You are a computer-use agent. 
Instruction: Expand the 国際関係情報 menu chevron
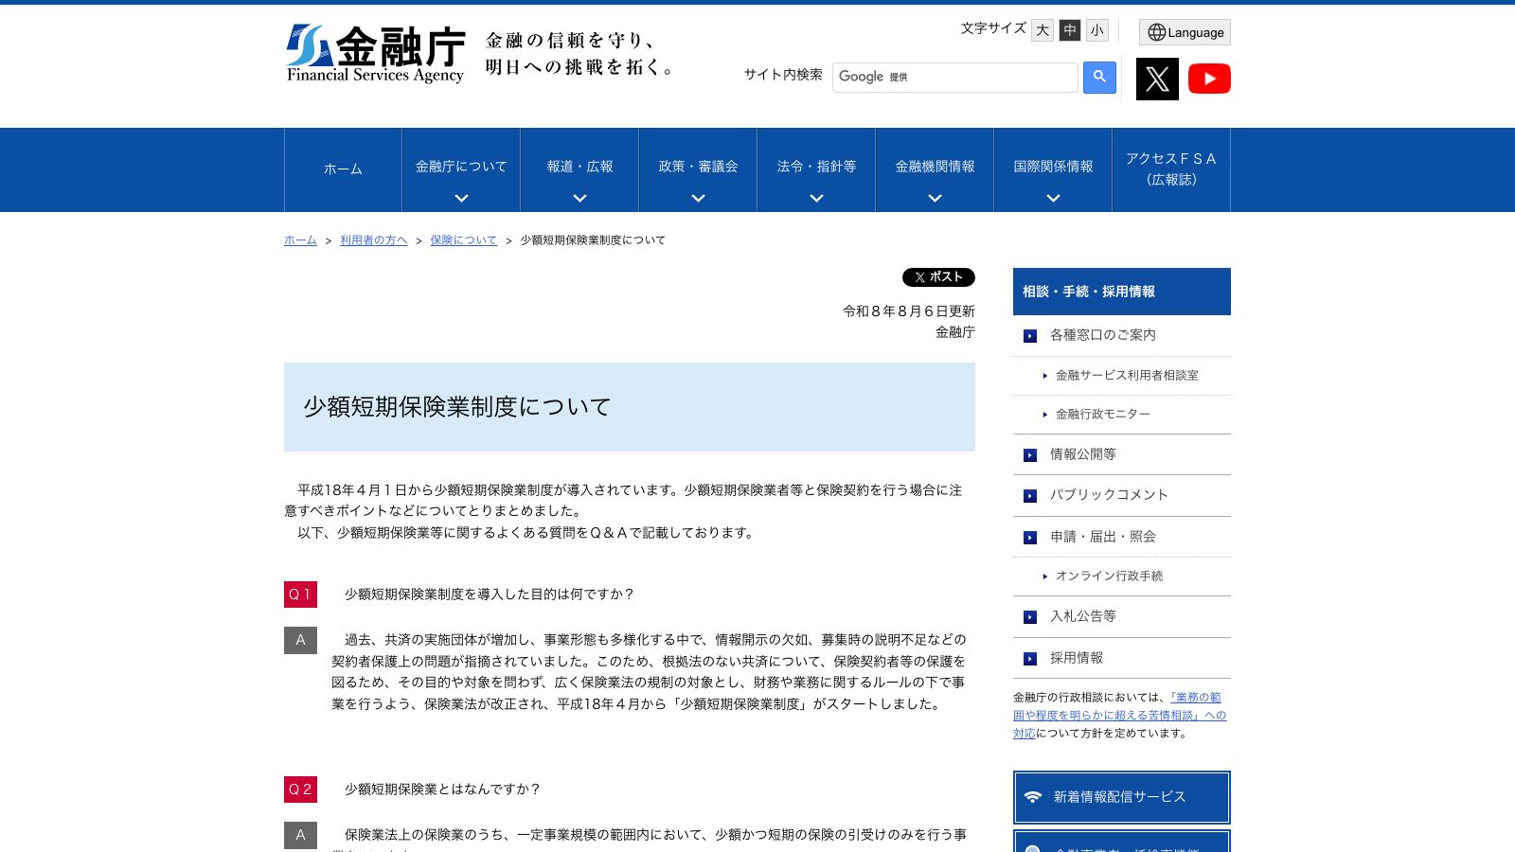coord(1053,199)
